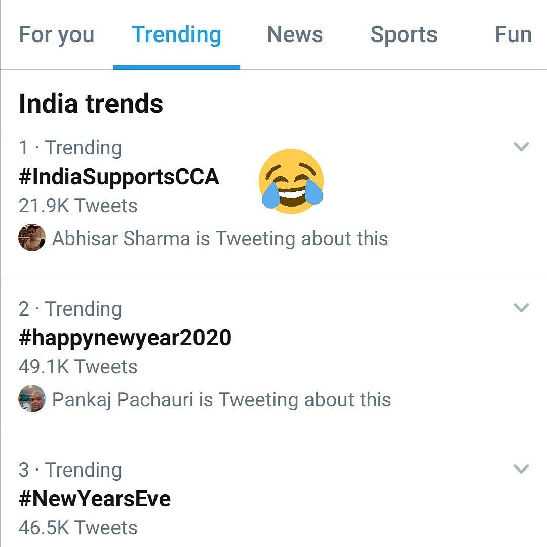The image size is (547, 547).
Task: Select the Trending tab
Action: coord(176,35)
